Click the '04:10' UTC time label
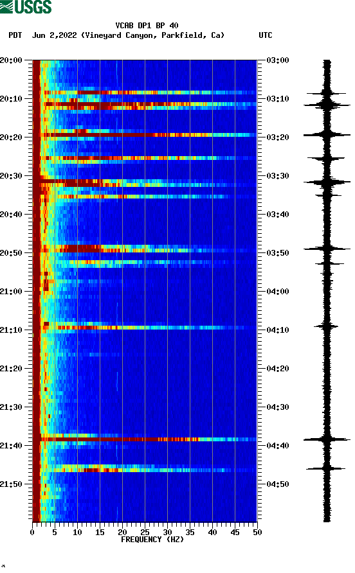355x573 pixels. tap(278, 330)
